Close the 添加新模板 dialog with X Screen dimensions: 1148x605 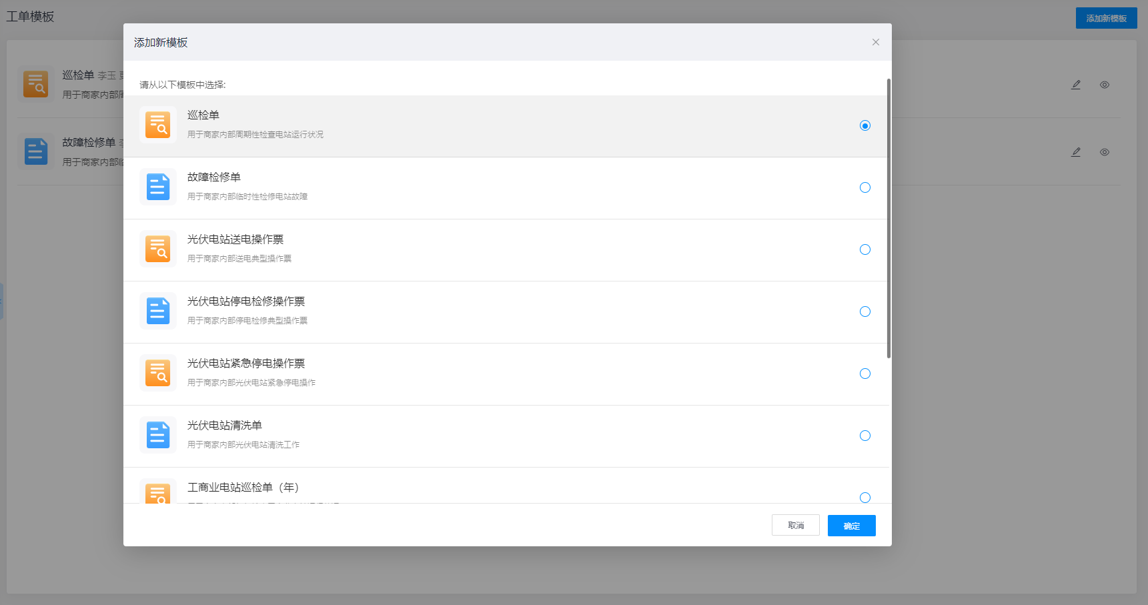click(x=876, y=42)
